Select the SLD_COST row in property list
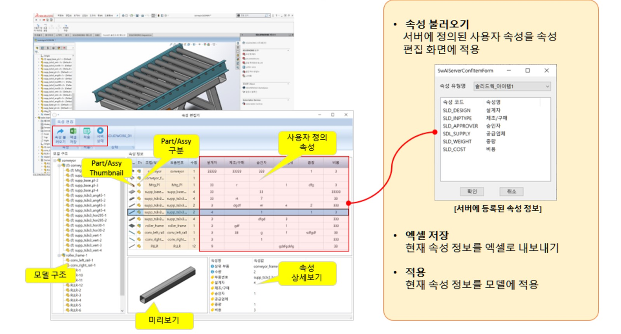This screenshot has width=621, height=334. [495, 149]
